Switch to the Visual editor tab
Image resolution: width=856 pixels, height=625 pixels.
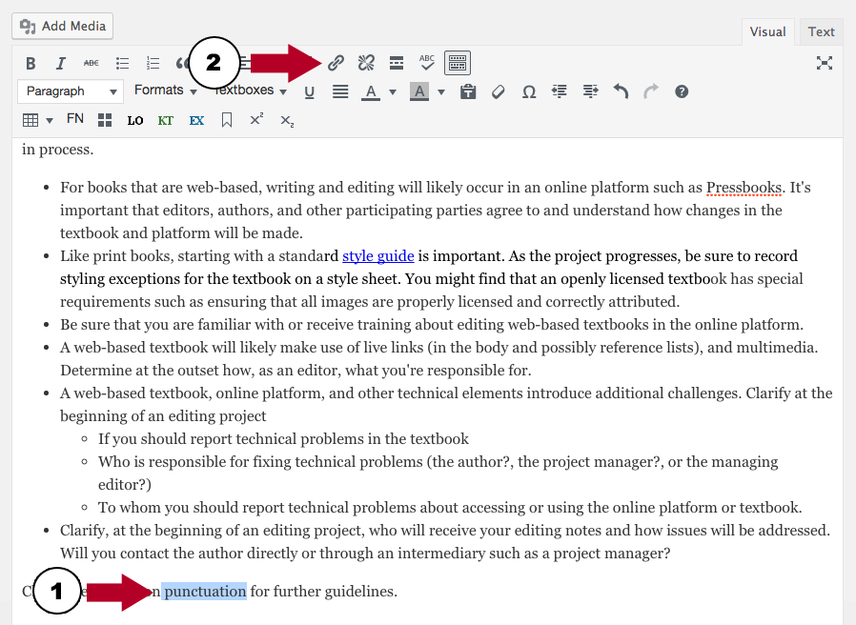[x=767, y=31]
